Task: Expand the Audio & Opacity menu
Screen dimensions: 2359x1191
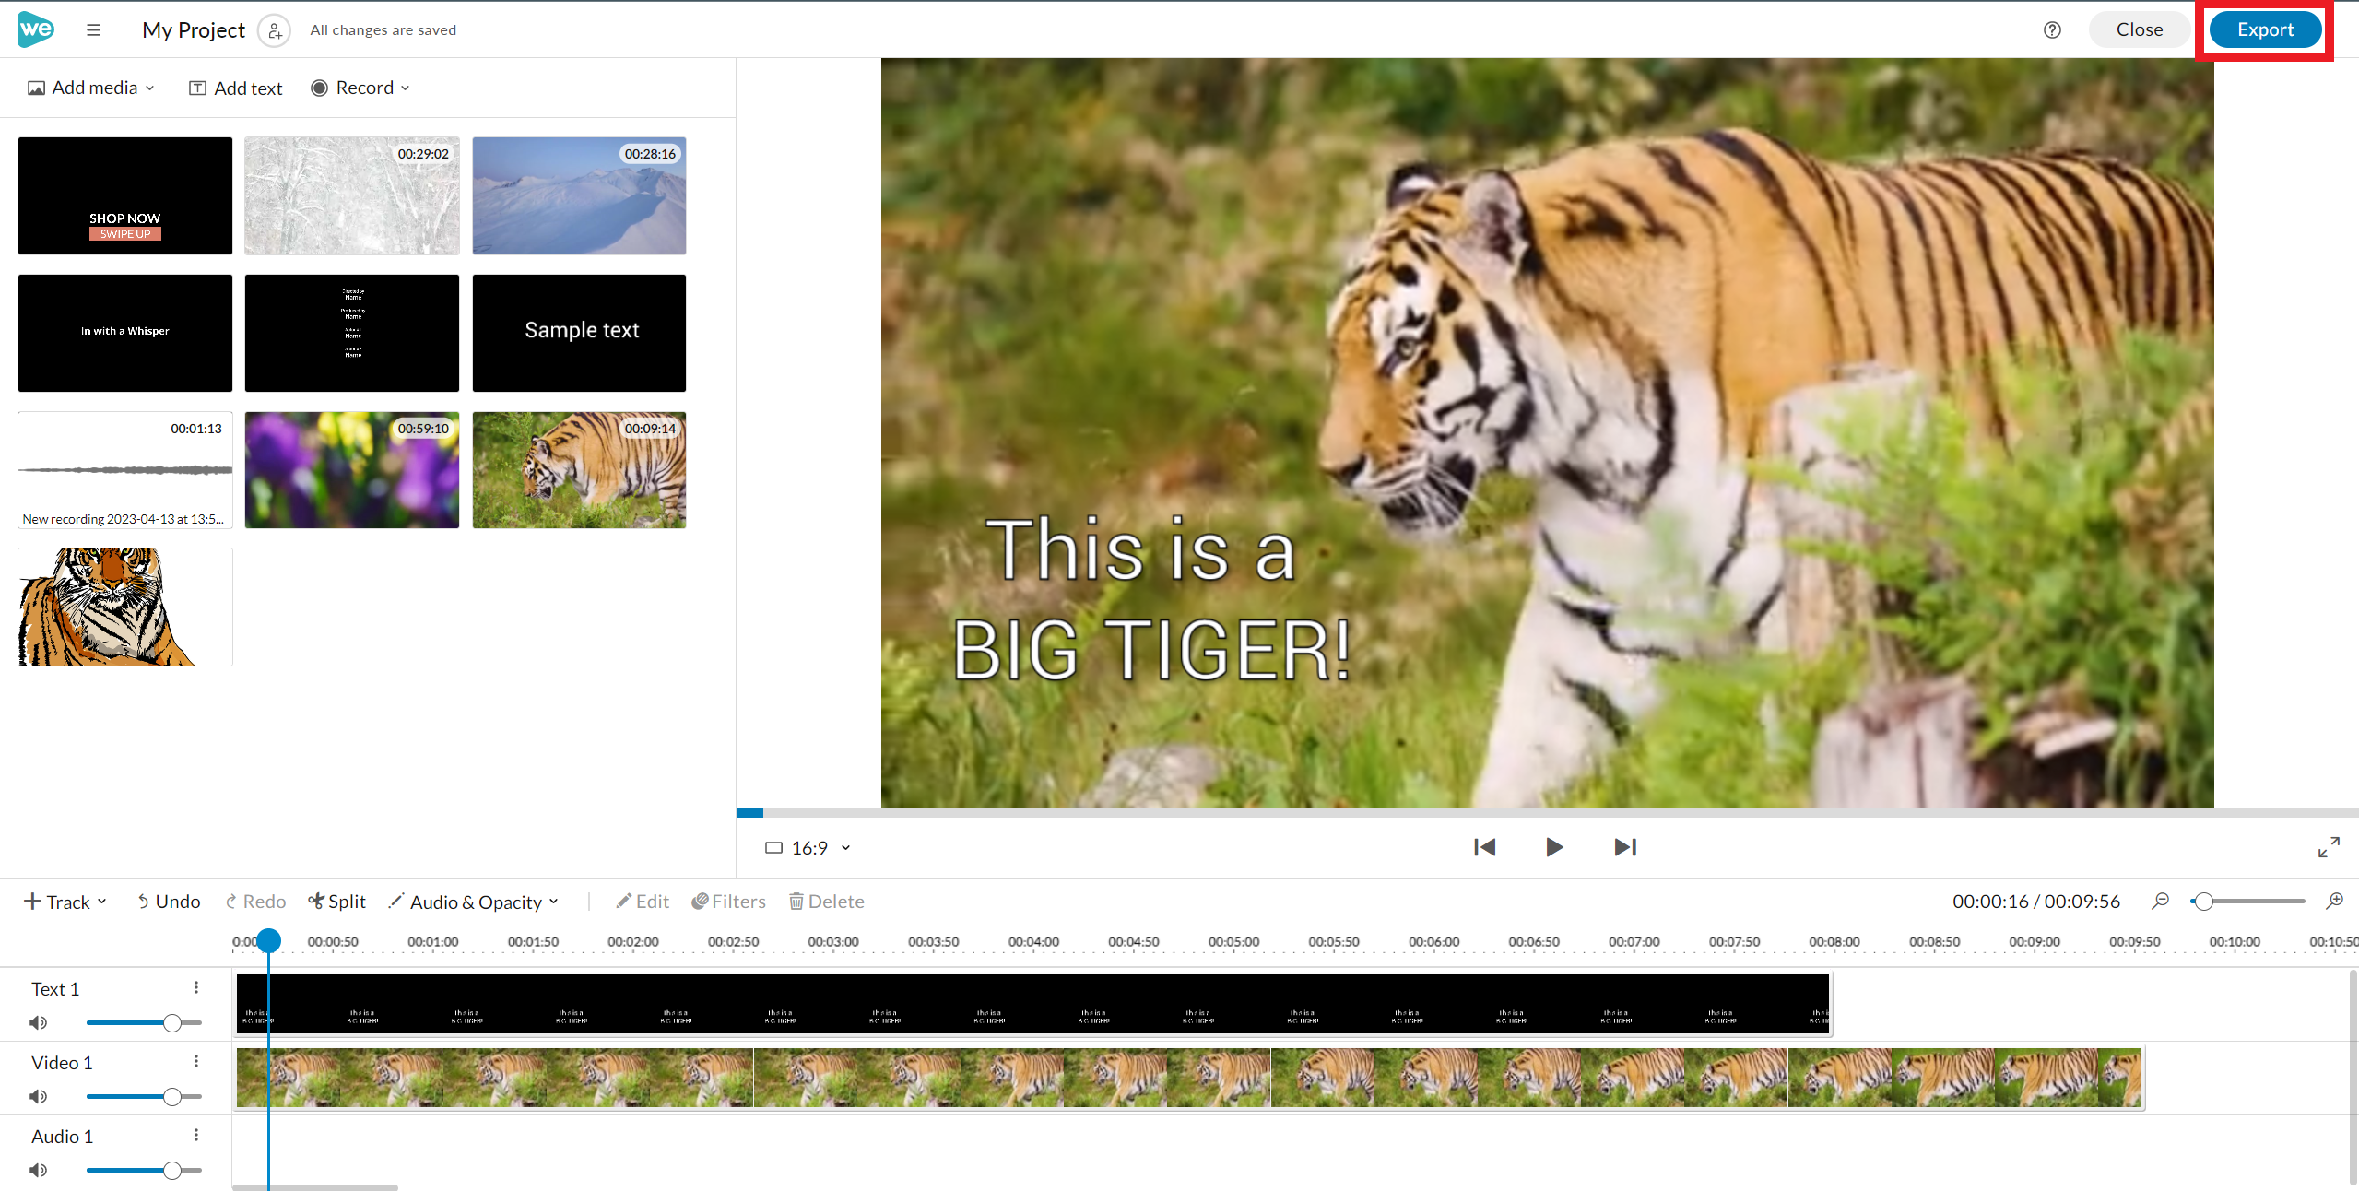Action: coord(475,902)
